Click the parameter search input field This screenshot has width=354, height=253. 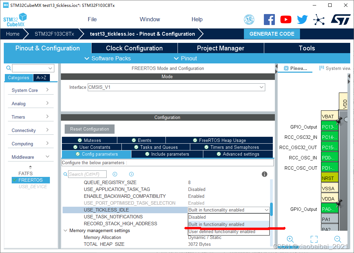pyautogui.click(x=87, y=174)
